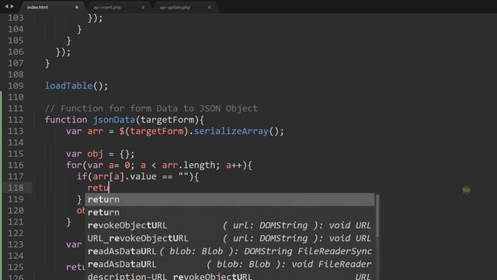Click 'arr[a].value' in if condition
Image resolution: width=497 pixels, height=280 pixels.
[124, 177]
